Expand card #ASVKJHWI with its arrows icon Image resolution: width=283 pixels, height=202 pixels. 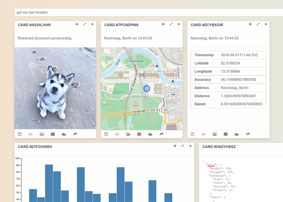click(x=85, y=24)
